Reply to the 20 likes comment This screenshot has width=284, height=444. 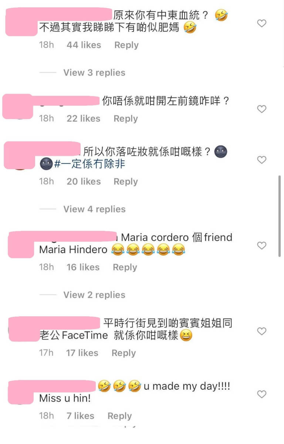point(126,182)
